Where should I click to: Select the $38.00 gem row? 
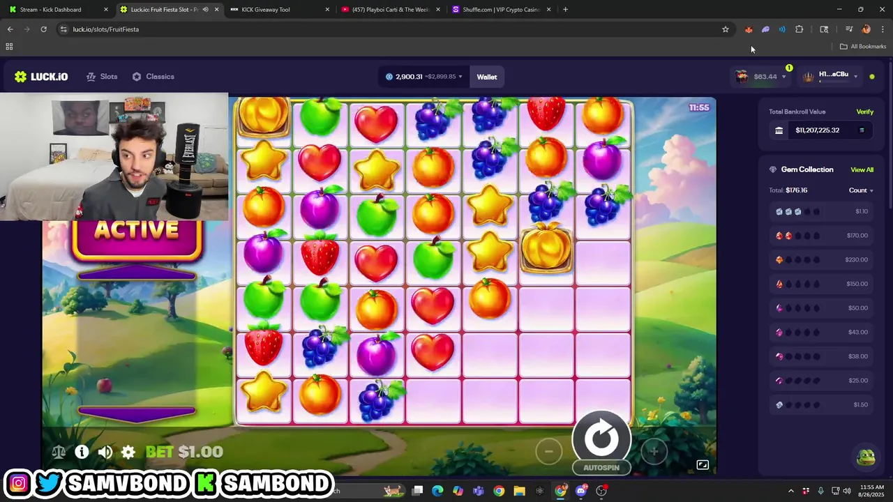point(821,356)
